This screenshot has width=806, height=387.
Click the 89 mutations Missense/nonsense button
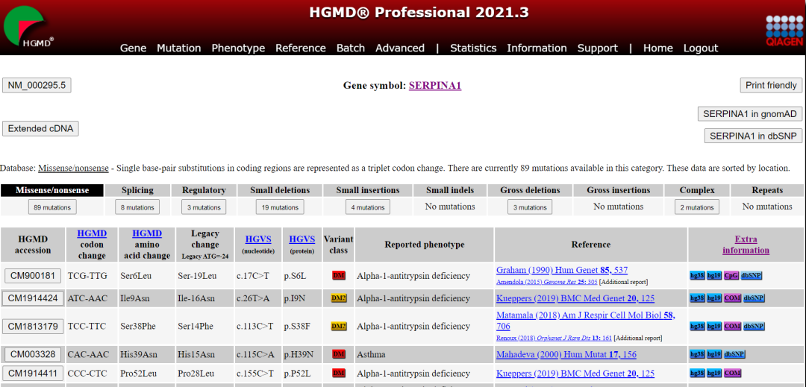tap(52, 207)
